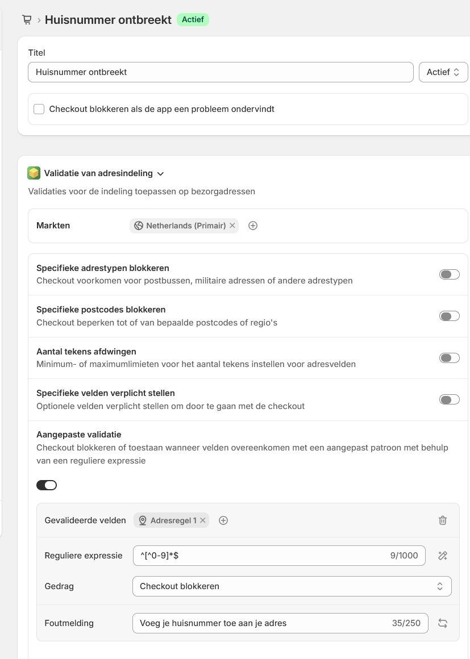
Task: Remove Netherlands (Primair) market tag
Action: coord(232,226)
